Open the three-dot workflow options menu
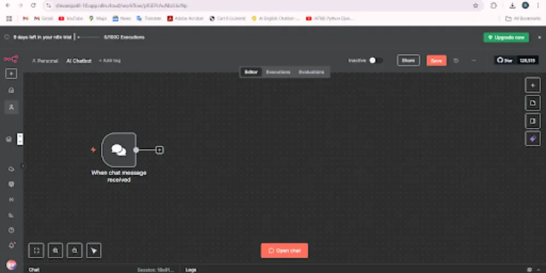The width and height of the screenshot is (546, 273). coord(473,61)
